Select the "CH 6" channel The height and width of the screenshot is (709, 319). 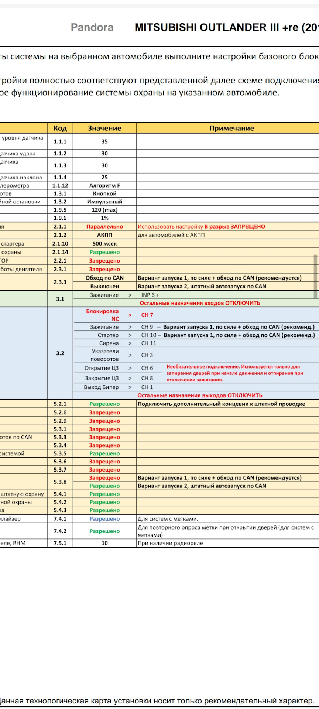pyautogui.click(x=147, y=368)
